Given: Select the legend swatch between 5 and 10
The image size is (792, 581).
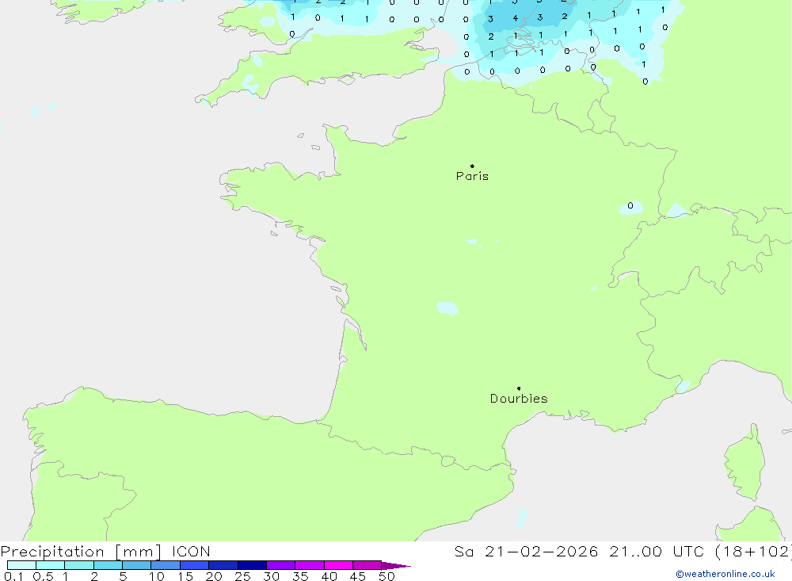Looking at the screenshot, I should click(137, 565).
